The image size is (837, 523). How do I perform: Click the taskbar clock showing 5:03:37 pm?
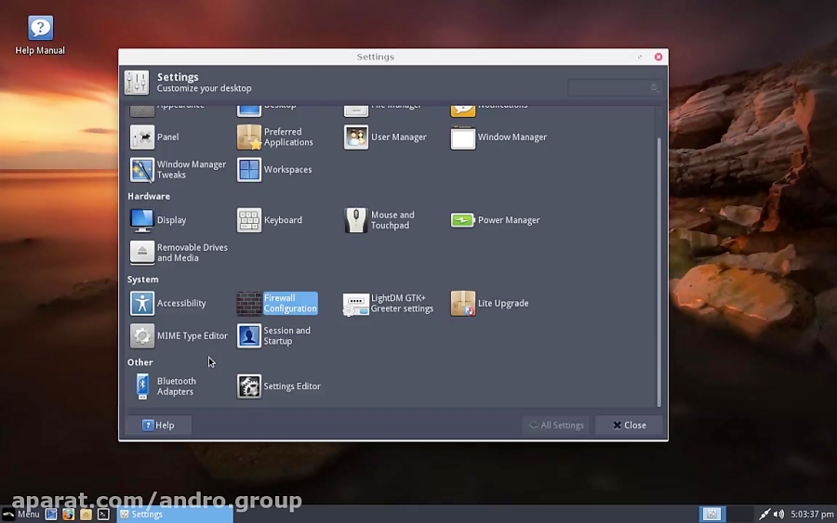pyautogui.click(x=812, y=514)
